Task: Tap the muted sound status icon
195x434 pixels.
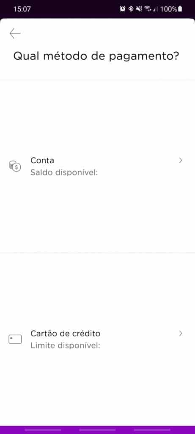Action: pyautogui.click(x=139, y=9)
